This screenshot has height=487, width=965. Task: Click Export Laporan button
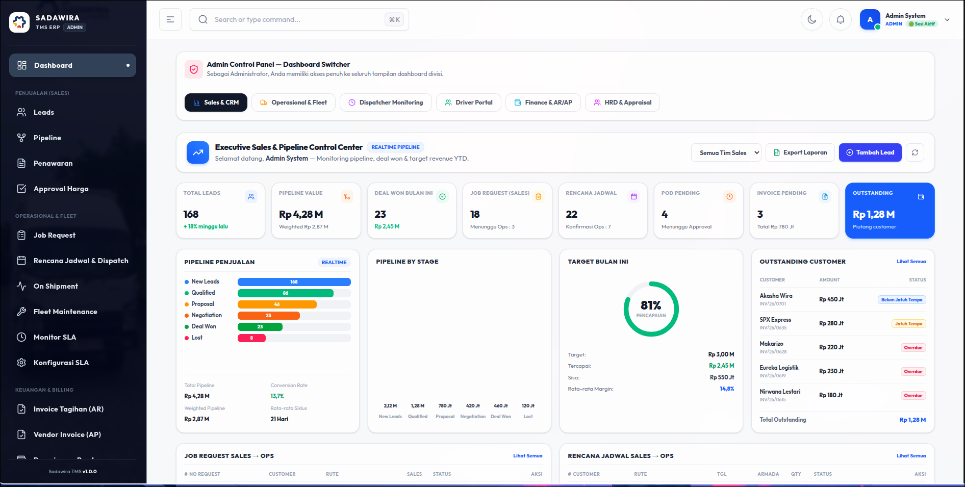800,152
